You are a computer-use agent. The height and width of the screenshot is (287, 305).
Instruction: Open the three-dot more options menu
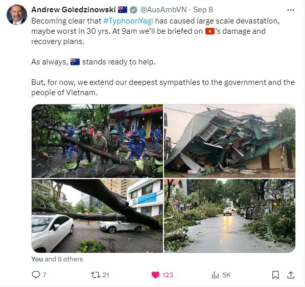[291, 10]
